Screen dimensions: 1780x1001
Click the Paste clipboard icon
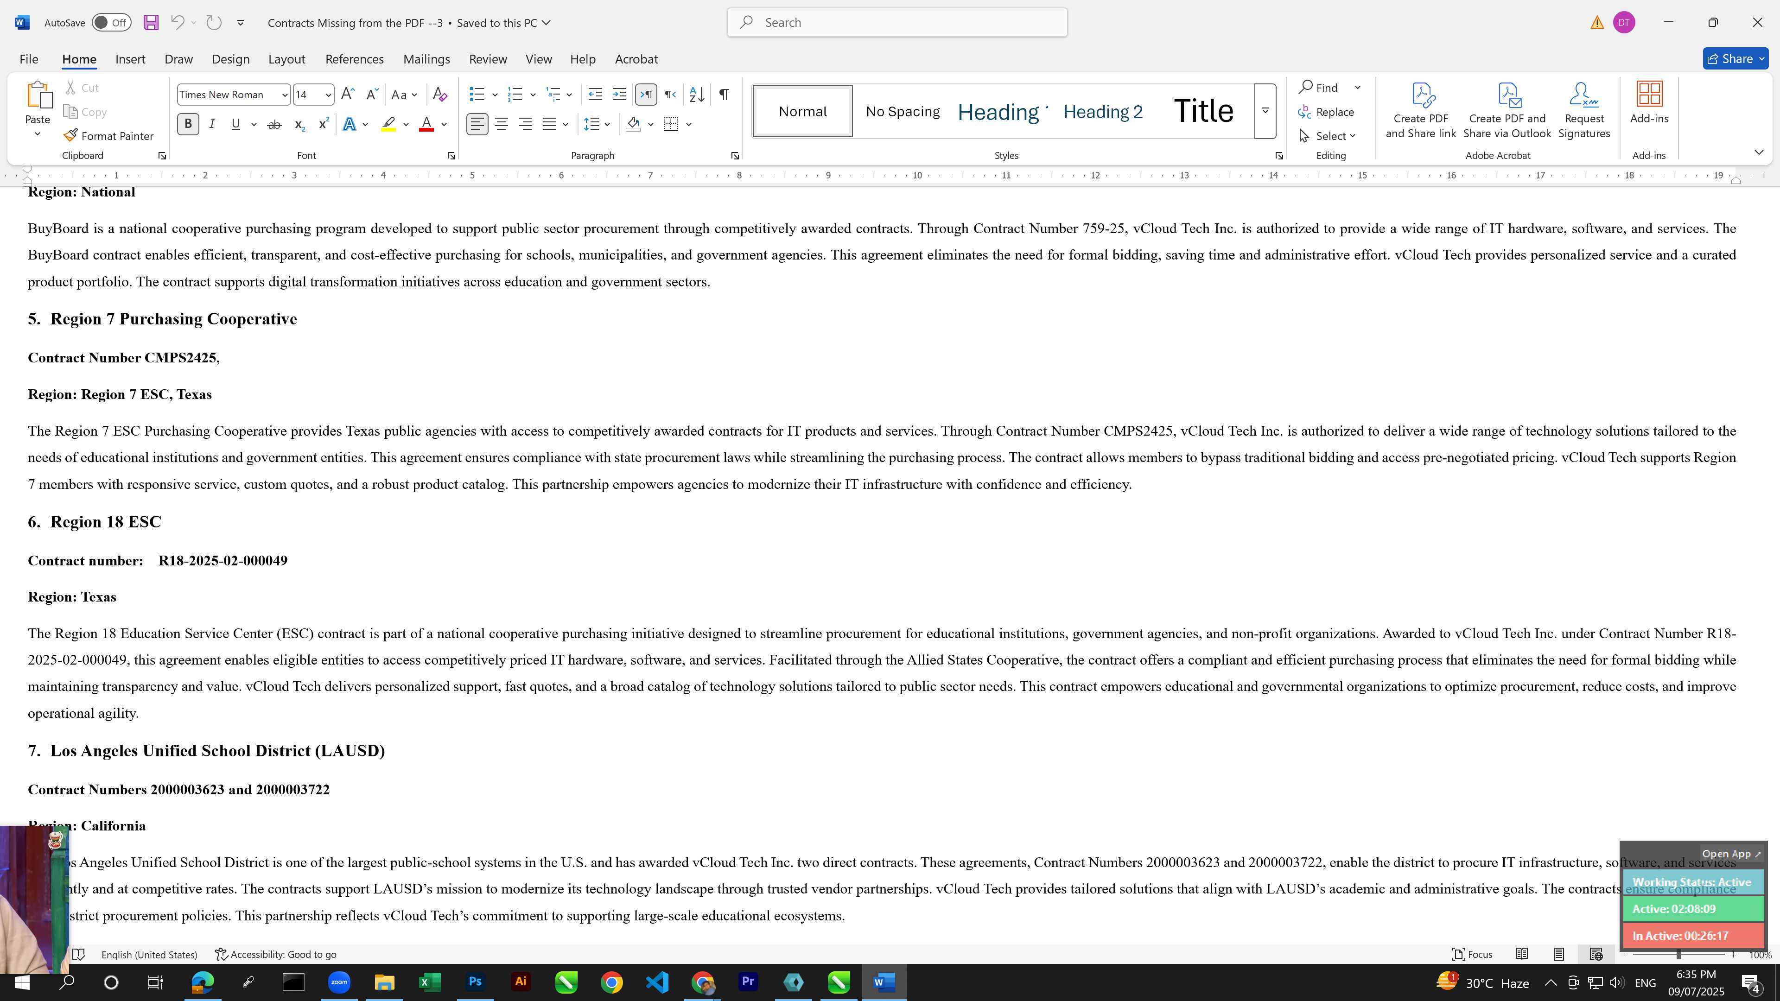[x=38, y=95]
